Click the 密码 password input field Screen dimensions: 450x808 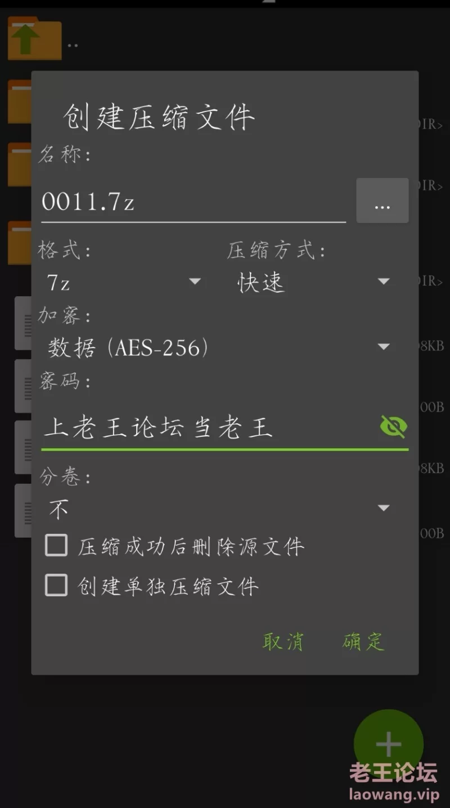pos(209,427)
